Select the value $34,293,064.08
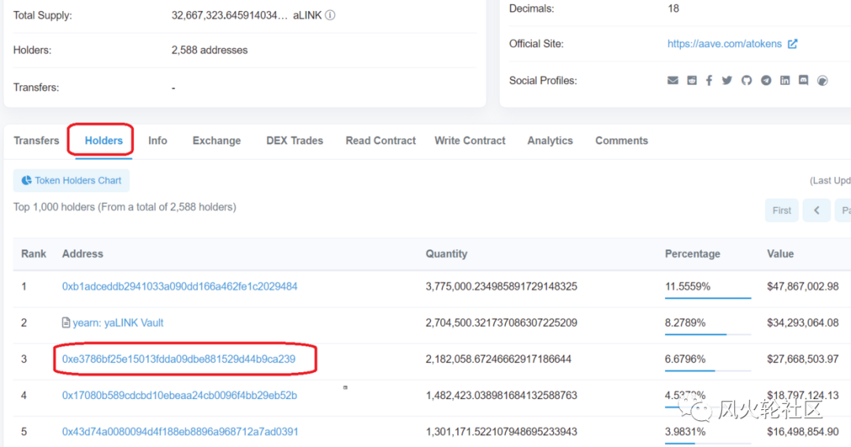The width and height of the screenshot is (851, 447). click(x=803, y=323)
